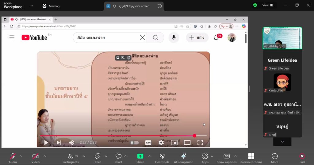Toggle YouTube autoplay switch
Screen dimensions: 314x165
(x=134, y=143)
